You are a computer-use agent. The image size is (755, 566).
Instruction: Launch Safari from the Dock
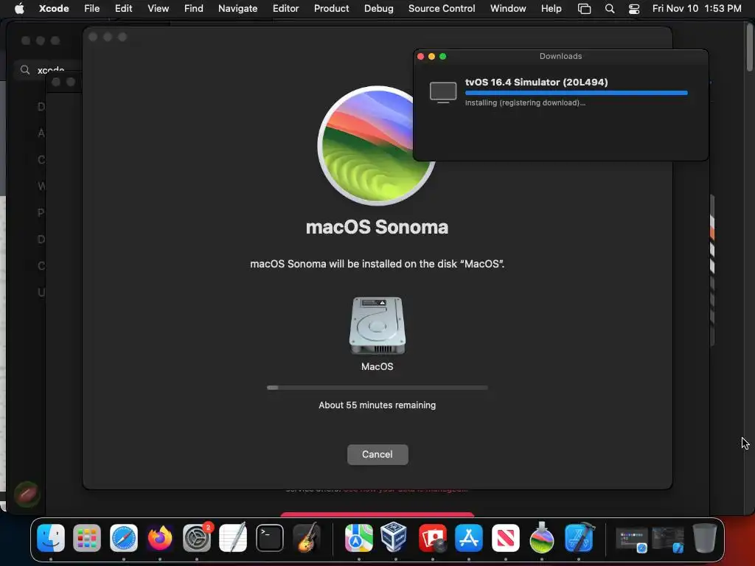pos(124,537)
